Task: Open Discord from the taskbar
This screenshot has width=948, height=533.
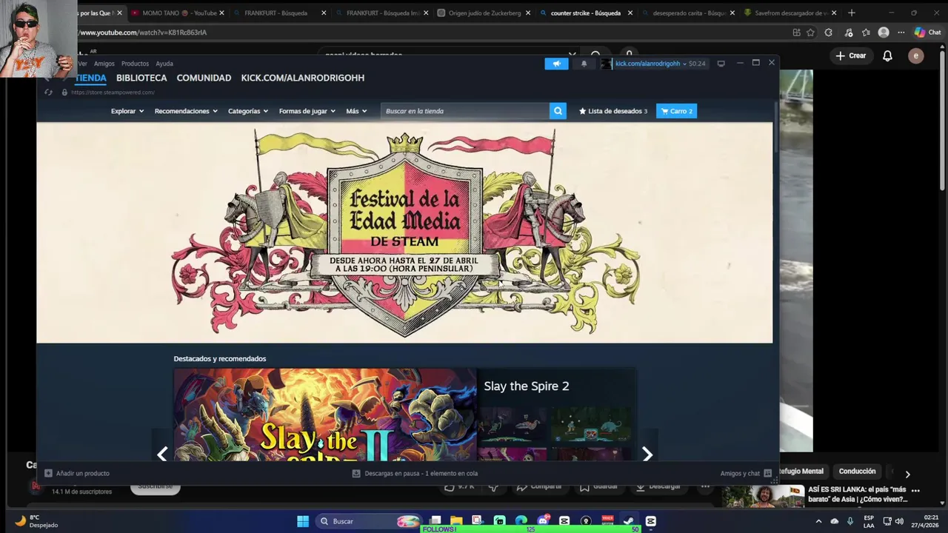Action: click(543, 521)
